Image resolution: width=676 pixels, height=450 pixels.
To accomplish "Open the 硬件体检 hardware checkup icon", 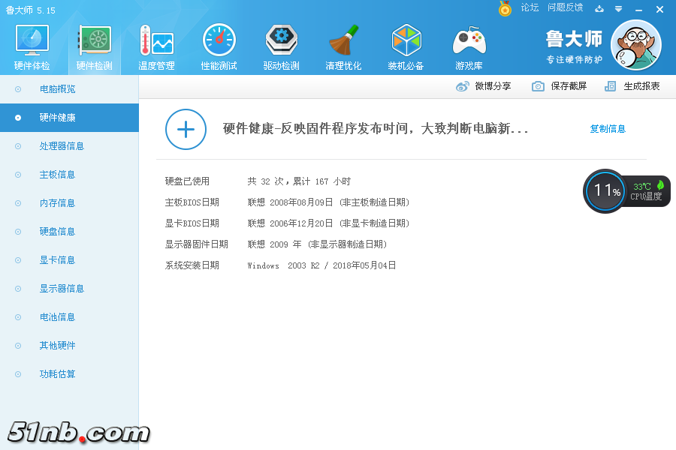I will tap(32, 41).
